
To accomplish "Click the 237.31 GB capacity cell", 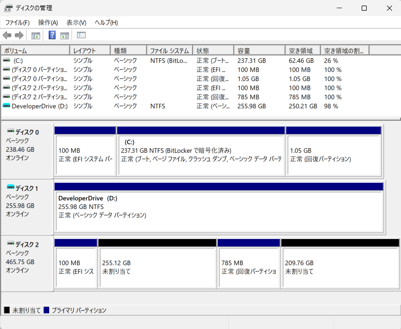I will click(x=252, y=61).
